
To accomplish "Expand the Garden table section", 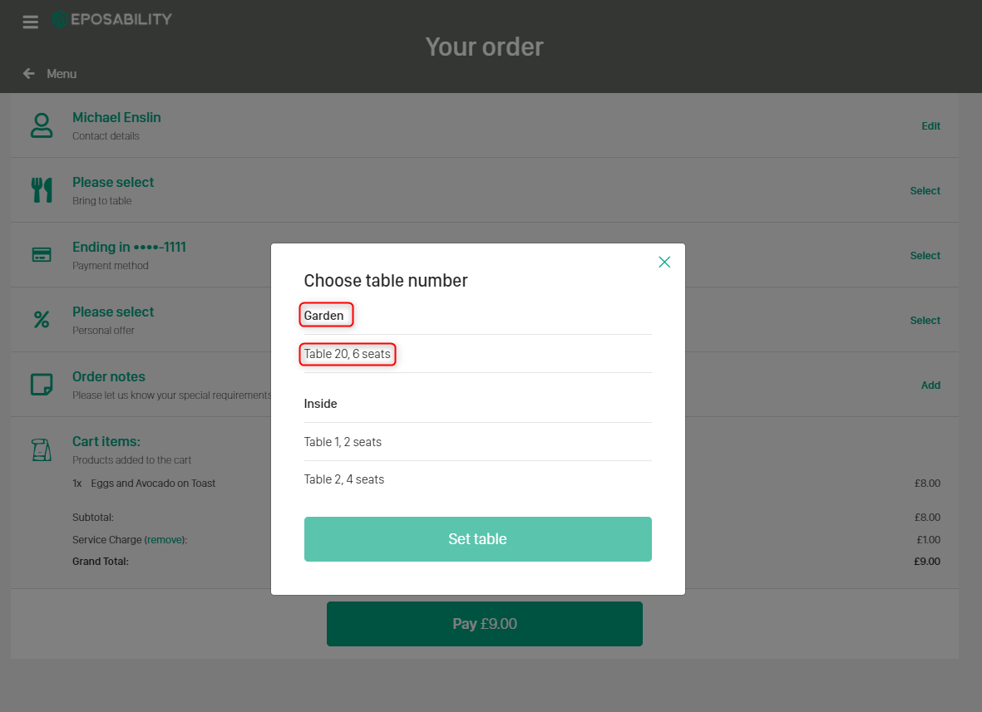I will click(325, 315).
